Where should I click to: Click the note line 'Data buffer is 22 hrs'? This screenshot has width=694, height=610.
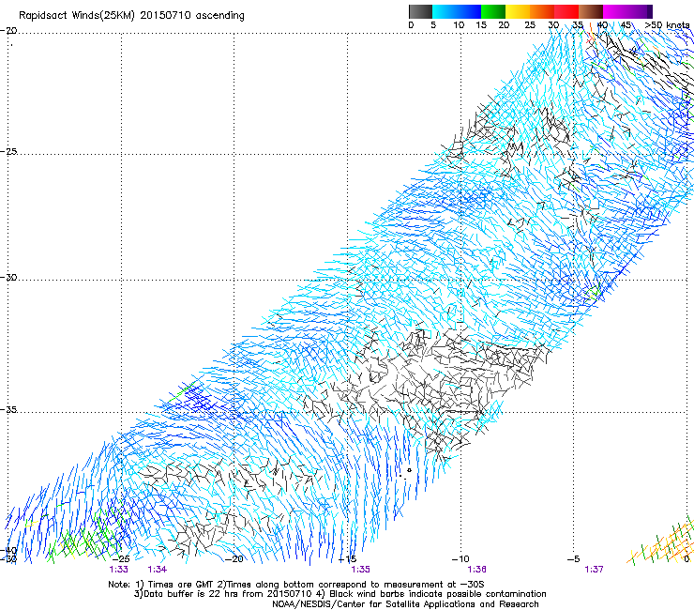pos(340,594)
